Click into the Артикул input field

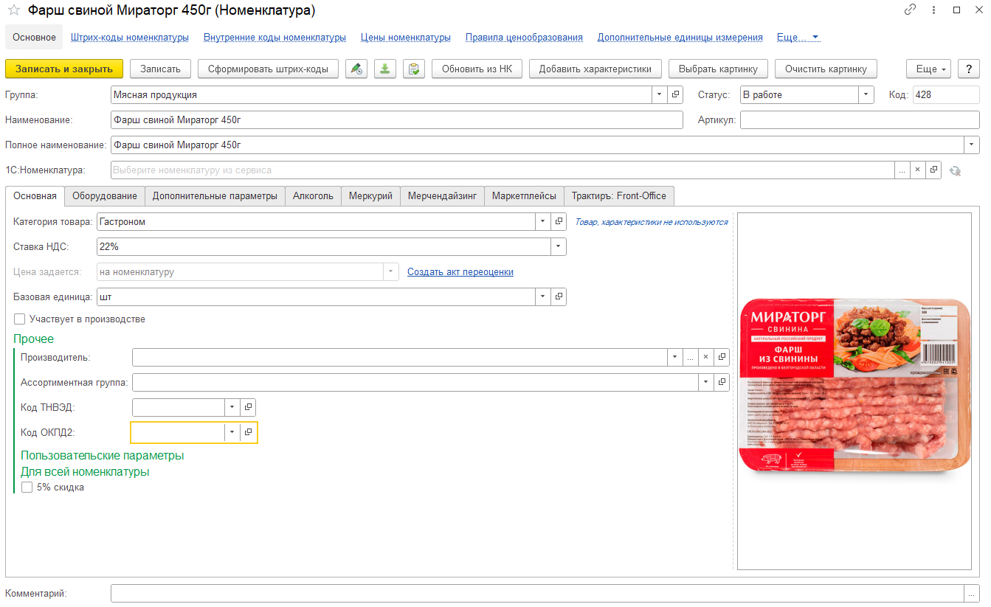pyautogui.click(x=860, y=120)
